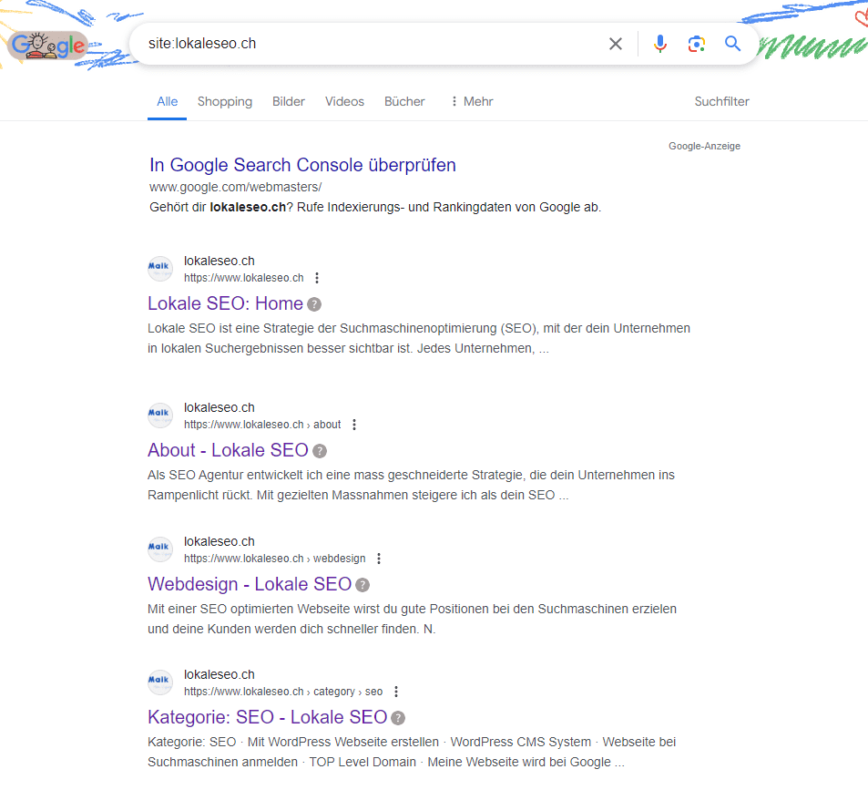
Task: Click help icon beside 'About - Lokale SEO'
Action: coord(320,451)
